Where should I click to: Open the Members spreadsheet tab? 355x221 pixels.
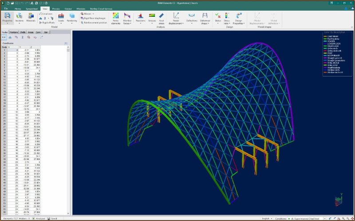(14, 32)
